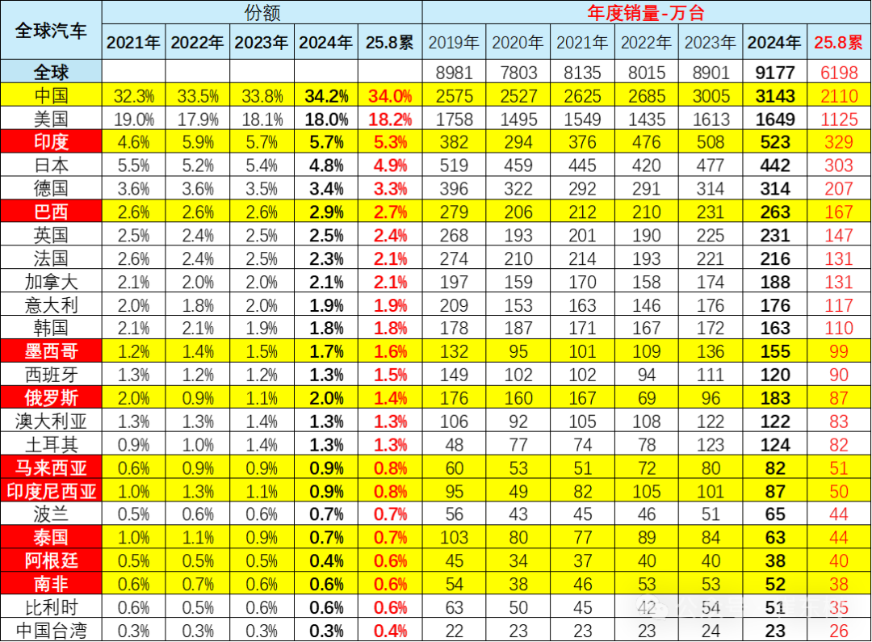Click the 全球汽车 header cell
This screenshot has width=872, height=642.
[x=51, y=30]
